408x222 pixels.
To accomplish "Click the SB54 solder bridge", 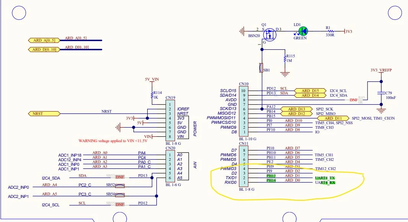I will (x=120, y=195).
